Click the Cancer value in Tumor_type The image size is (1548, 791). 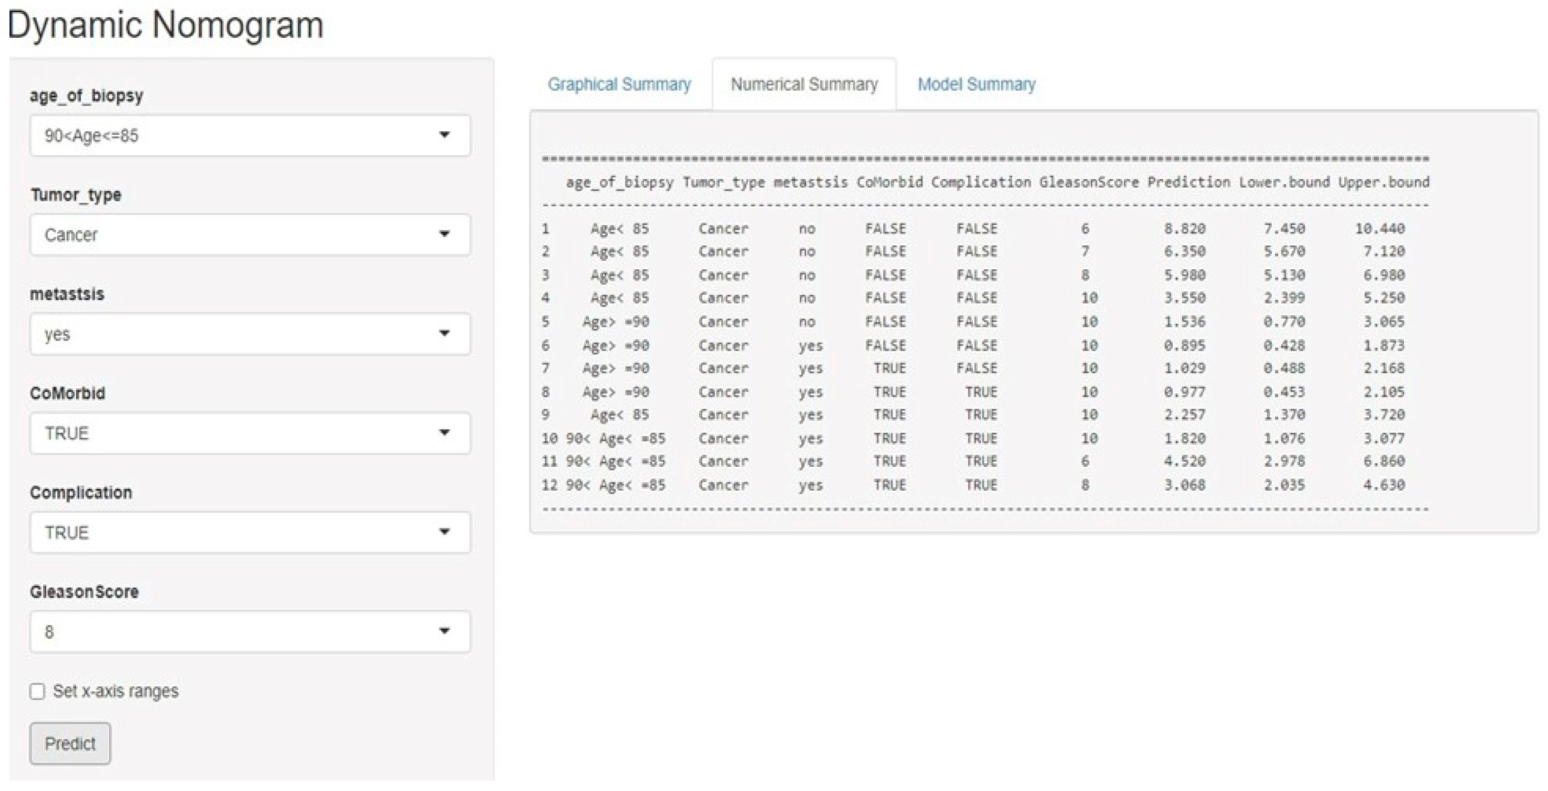[71, 235]
